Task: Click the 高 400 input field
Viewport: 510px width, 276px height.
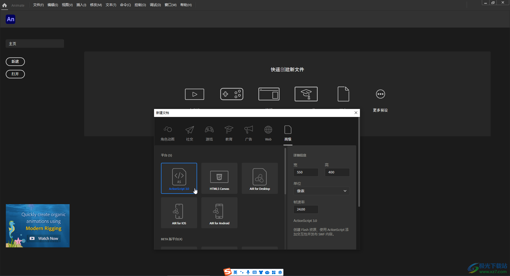Action: [337, 172]
